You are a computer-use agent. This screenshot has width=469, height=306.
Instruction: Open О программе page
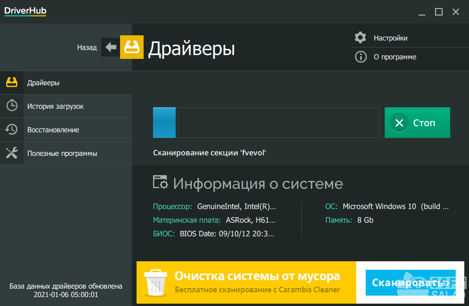(395, 57)
